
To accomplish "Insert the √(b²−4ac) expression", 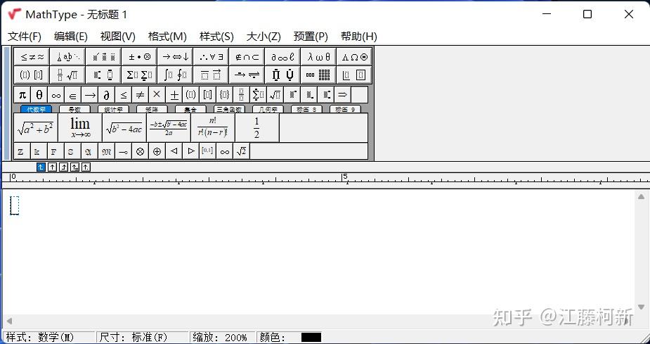I will pos(124,128).
